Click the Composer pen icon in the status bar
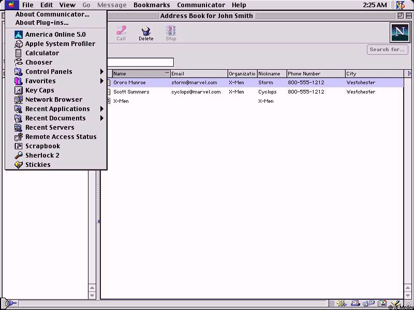Viewport: 414px width, 310px height. click(394, 304)
